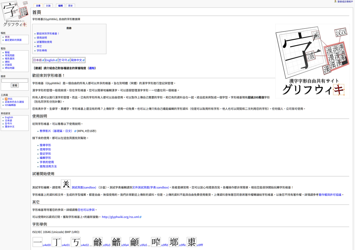Open the 搜尋字形 help link

(x=45, y=145)
